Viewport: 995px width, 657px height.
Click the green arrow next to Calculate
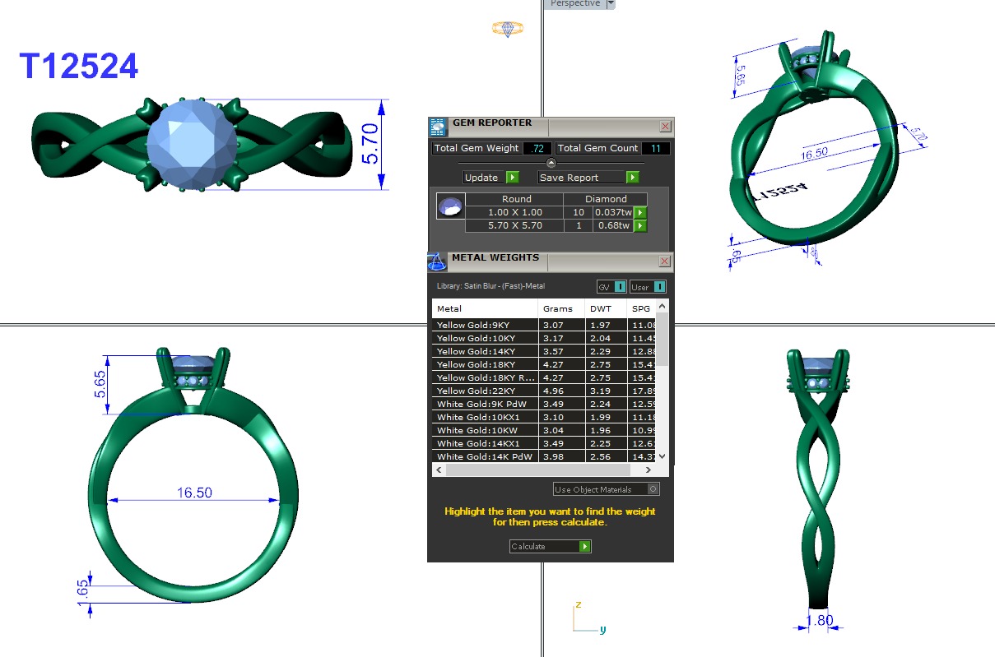[584, 547]
